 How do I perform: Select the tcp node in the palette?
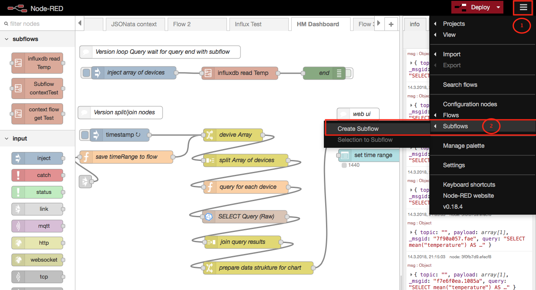[x=37, y=277]
